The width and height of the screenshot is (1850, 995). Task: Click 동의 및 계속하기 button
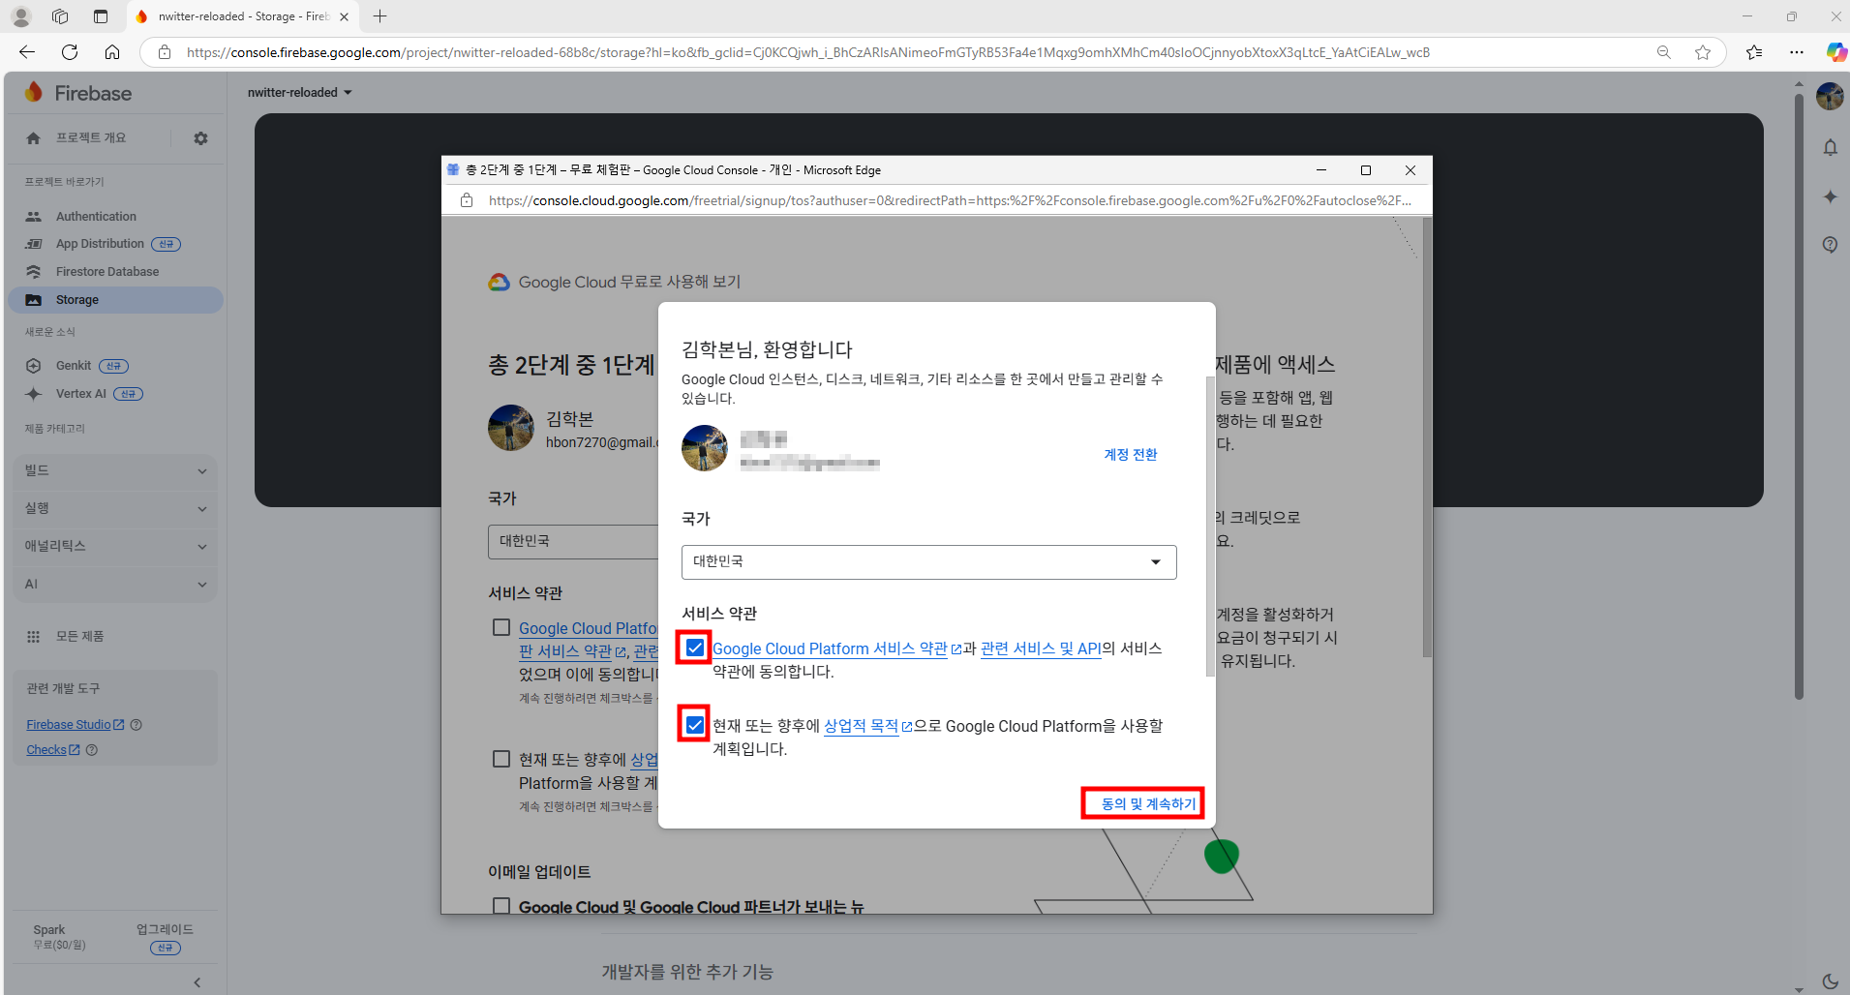tap(1148, 804)
